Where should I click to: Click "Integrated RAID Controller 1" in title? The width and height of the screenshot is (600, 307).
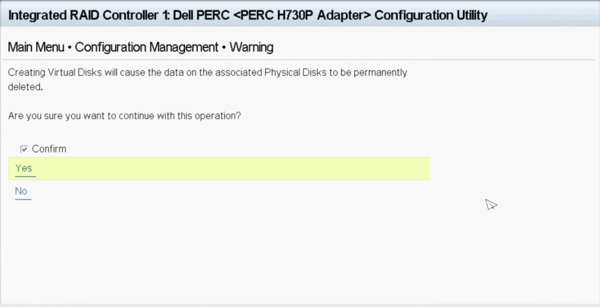click(87, 15)
